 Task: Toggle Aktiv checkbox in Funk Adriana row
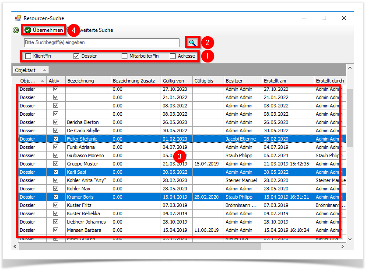click(x=56, y=147)
